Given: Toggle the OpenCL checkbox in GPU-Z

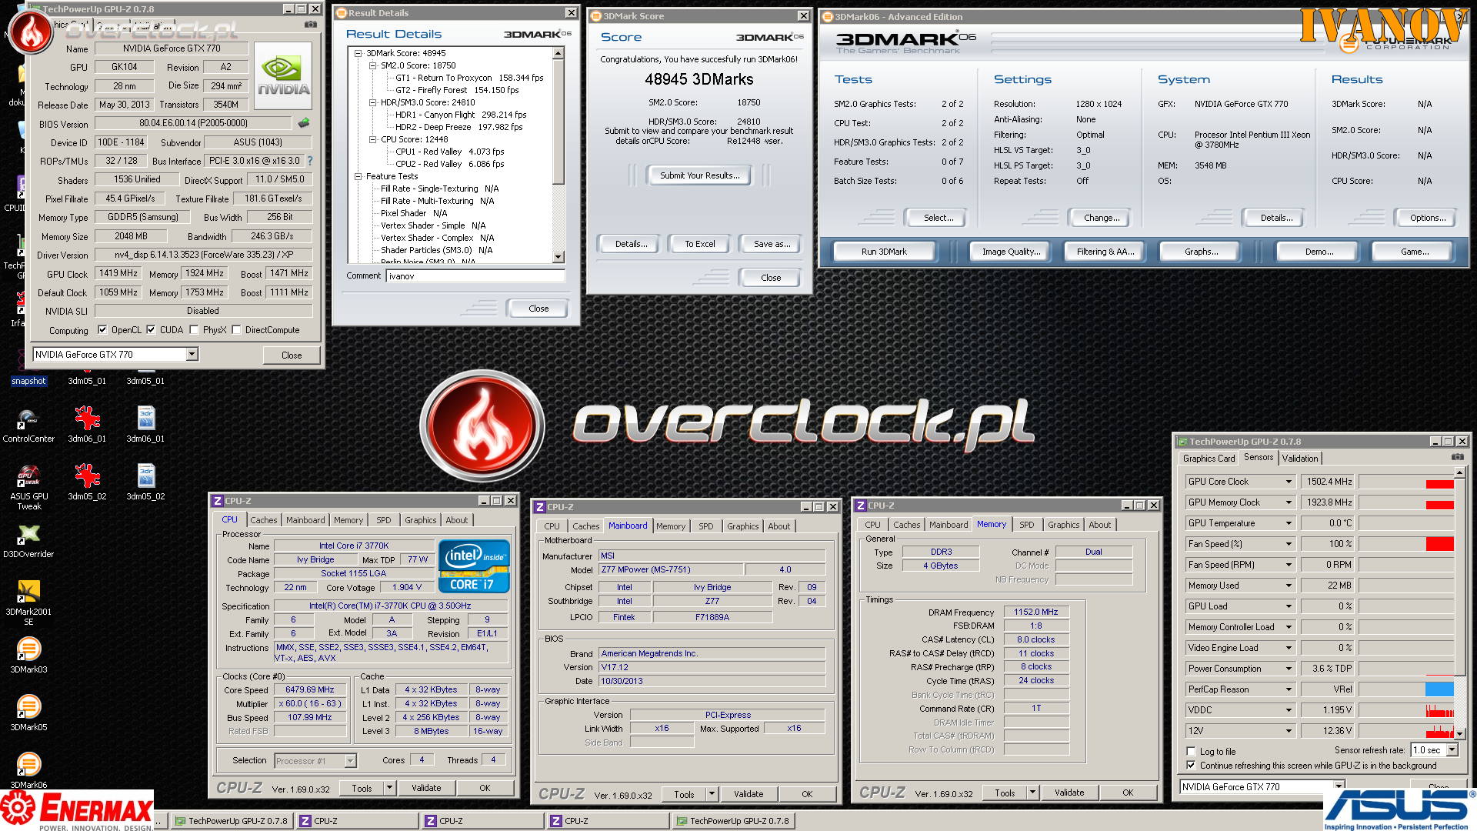Looking at the screenshot, I should (102, 330).
